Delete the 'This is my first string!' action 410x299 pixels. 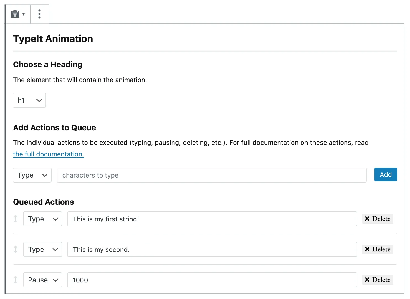click(378, 219)
